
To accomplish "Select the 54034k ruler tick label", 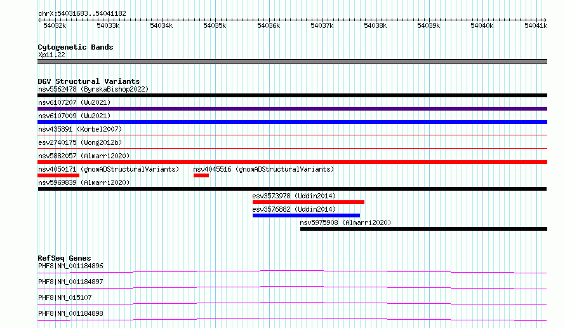I will click(161, 25).
